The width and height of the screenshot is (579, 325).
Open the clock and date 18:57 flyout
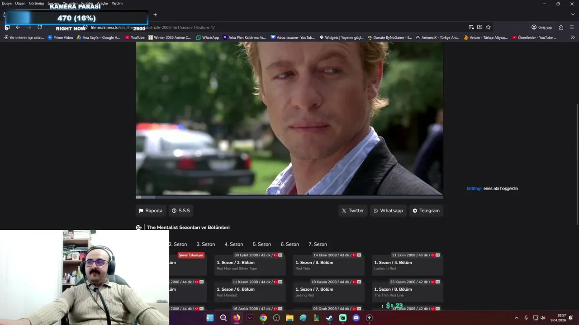tap(558, 318)
